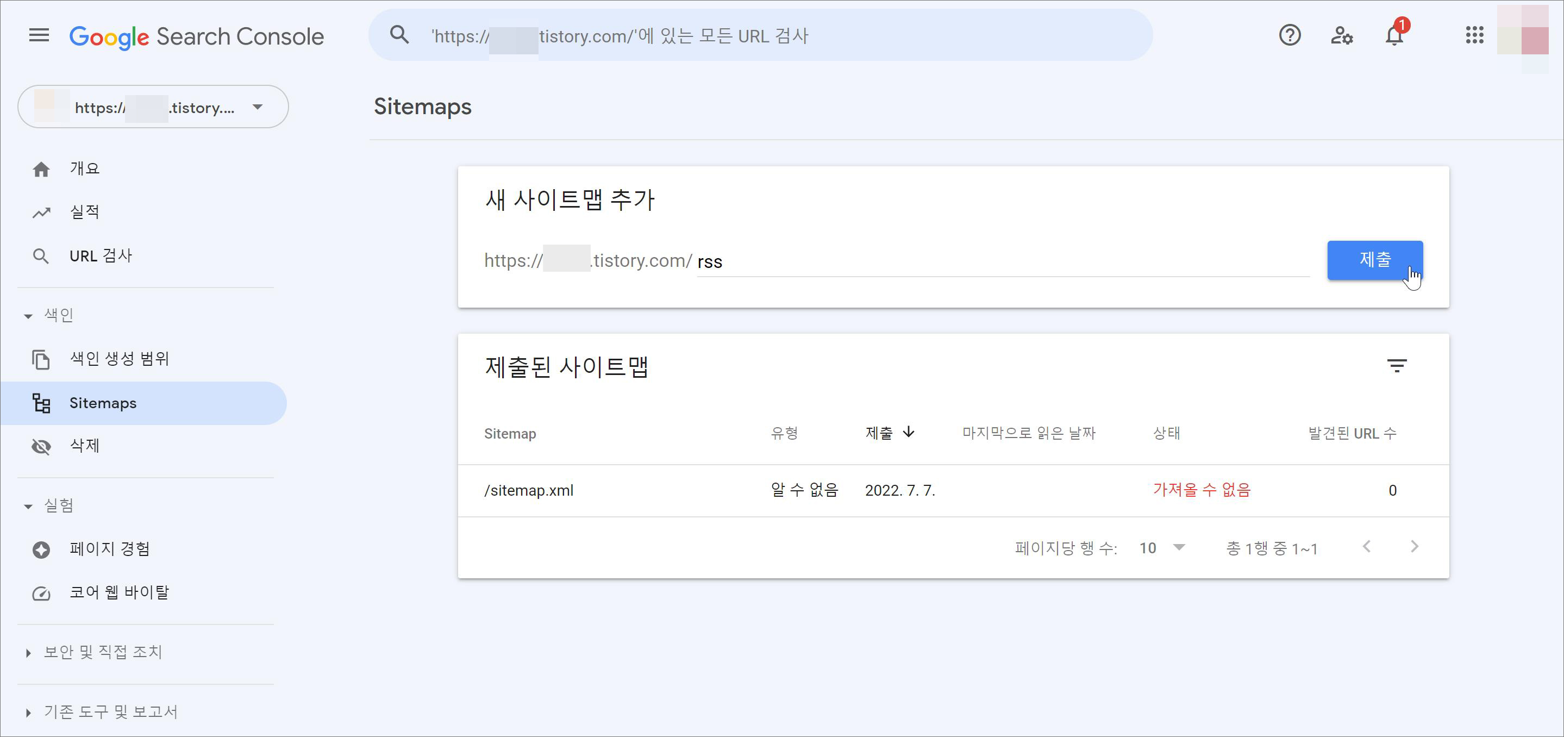This screenshot has width=1564, height=737.
Task: Open the hamburger main menu
Action: [39, 35]
